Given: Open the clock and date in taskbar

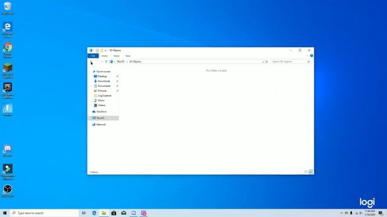Looking at the screenshot, I should click(369, 213).
